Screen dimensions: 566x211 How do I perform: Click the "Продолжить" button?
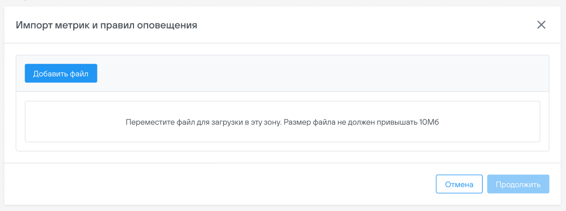tap(518, 184)
